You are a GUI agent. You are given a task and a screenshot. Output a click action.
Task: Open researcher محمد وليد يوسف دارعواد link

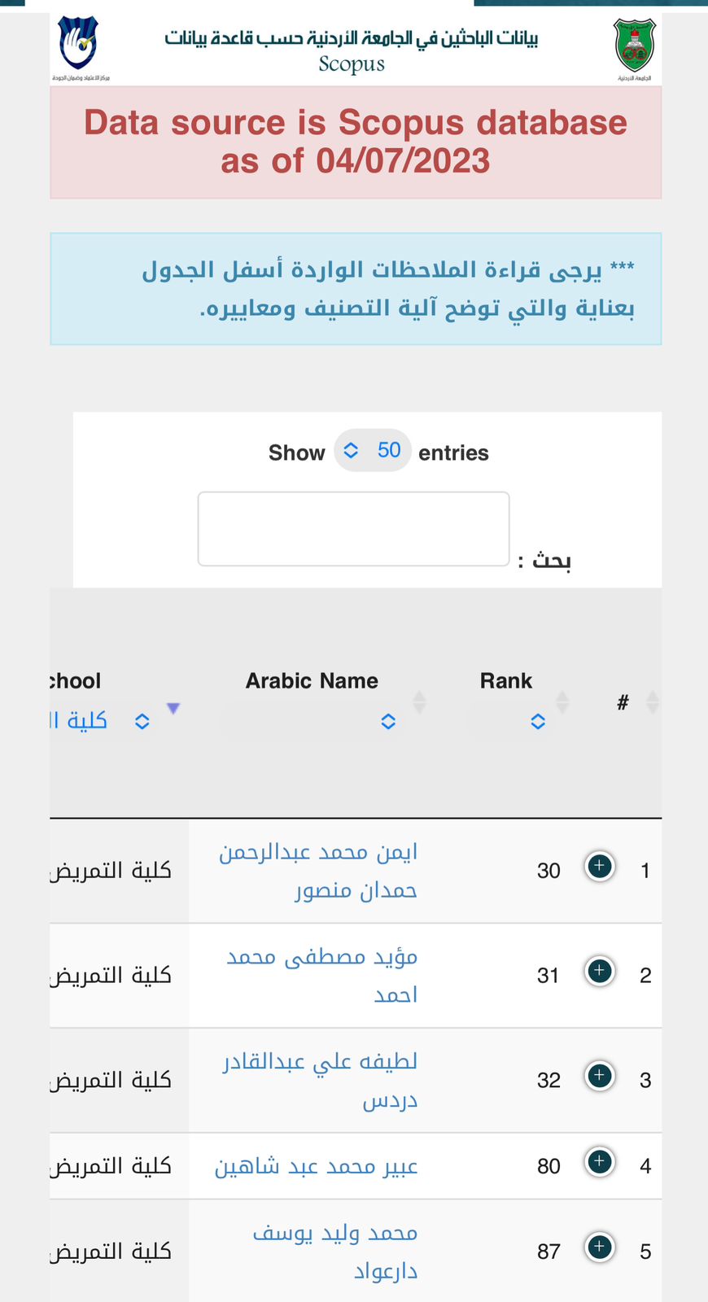click(335, 1252)
